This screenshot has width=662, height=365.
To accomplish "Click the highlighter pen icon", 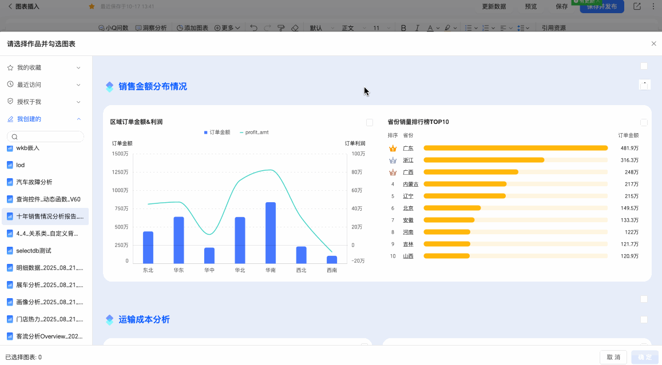I will click(447, 28).
